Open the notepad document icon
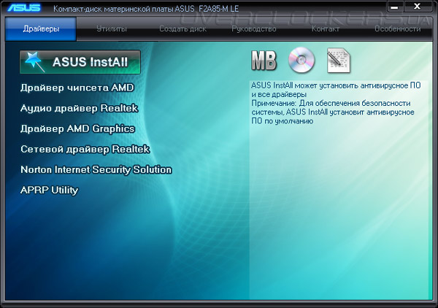The width and height of the screenshot is (438, 308). 339,61
